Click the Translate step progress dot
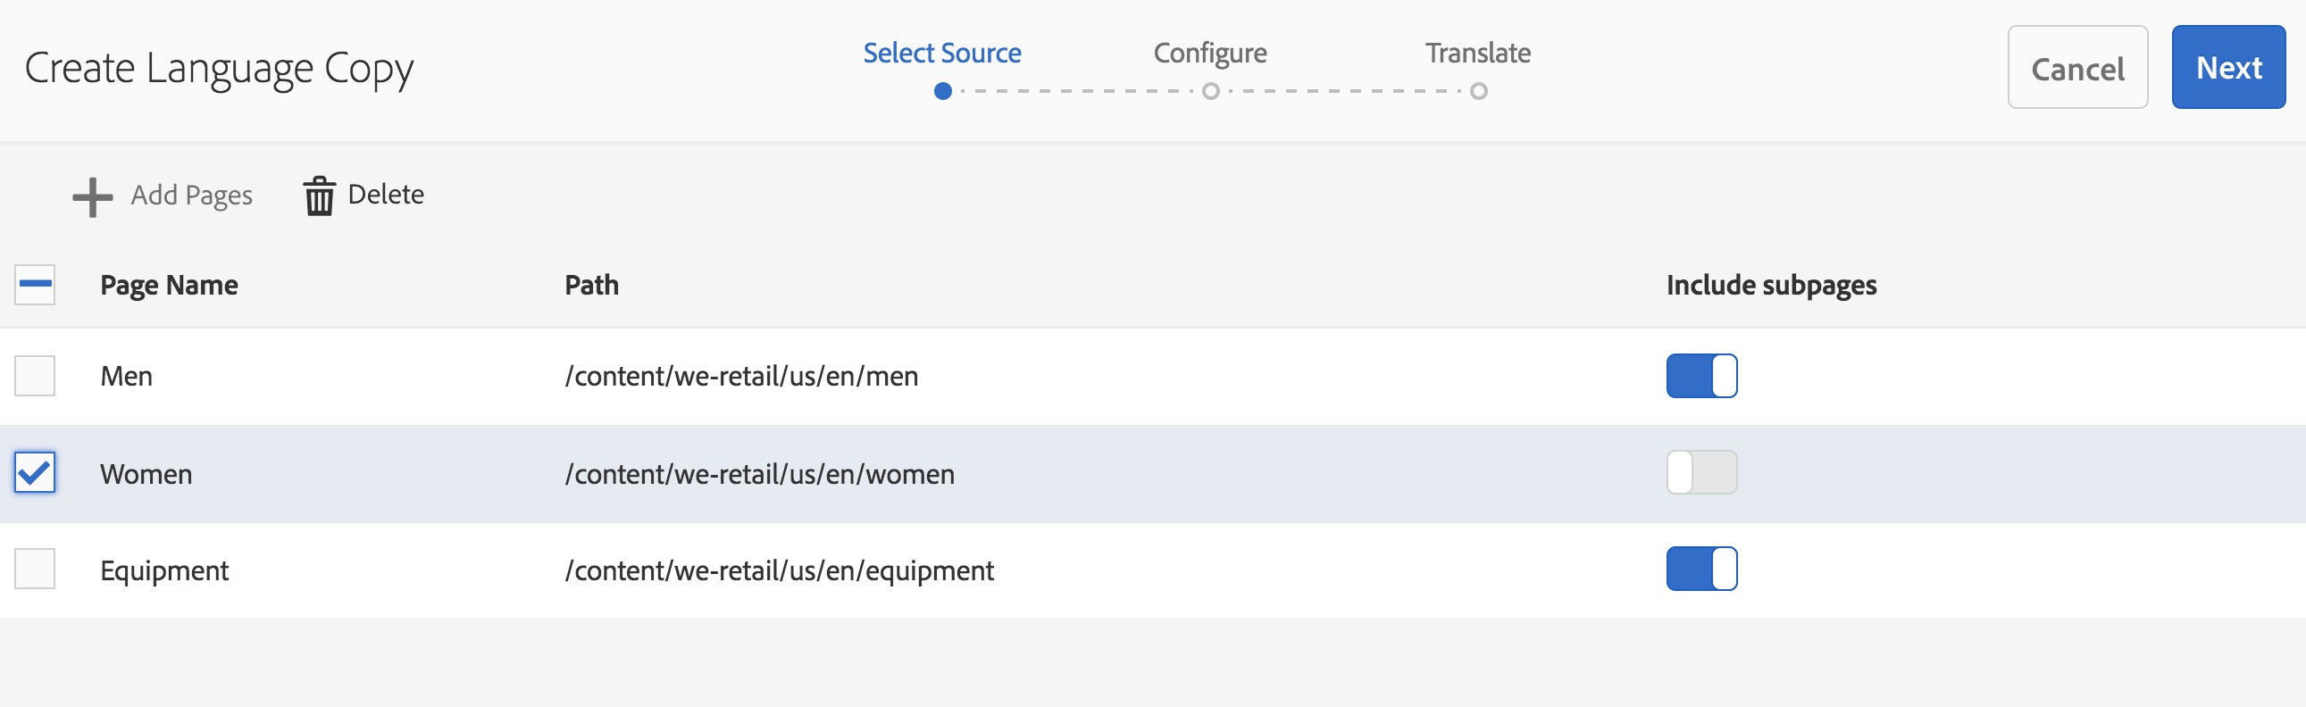 [x=1479, y=91]
